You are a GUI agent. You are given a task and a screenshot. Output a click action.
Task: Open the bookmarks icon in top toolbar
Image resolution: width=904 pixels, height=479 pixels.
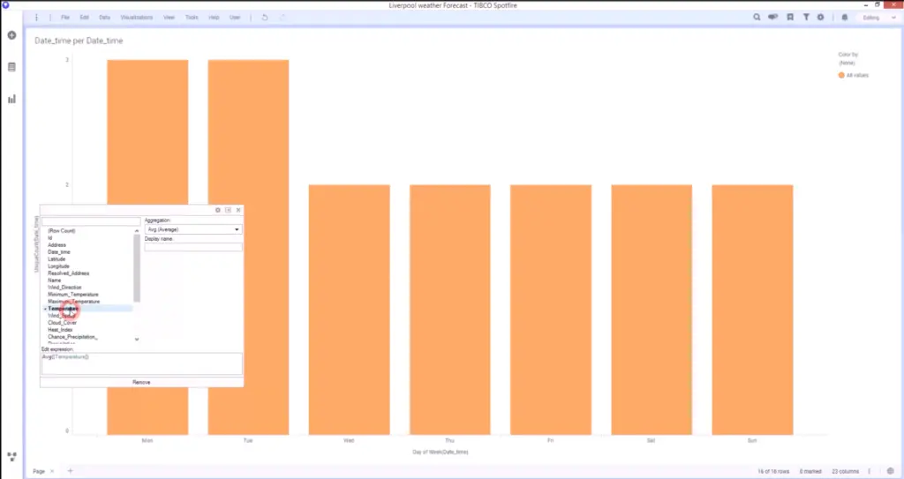coord(790,18)
